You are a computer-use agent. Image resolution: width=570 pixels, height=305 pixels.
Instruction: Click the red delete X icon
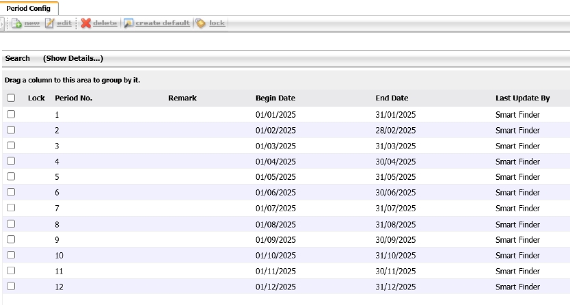point(85,23)
